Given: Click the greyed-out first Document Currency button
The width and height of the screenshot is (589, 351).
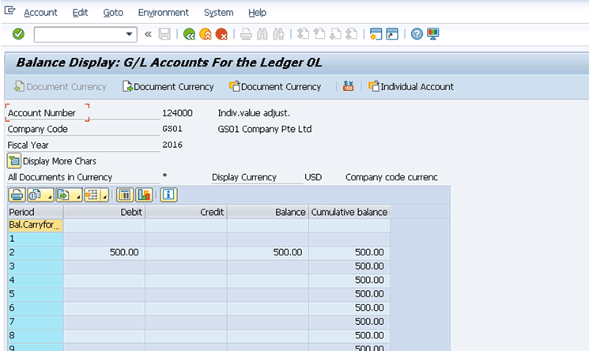Looking at the screenshot, I should 60,87.
